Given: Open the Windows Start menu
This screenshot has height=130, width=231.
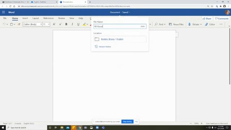Looking at the screenshot, I should (3, 127).
